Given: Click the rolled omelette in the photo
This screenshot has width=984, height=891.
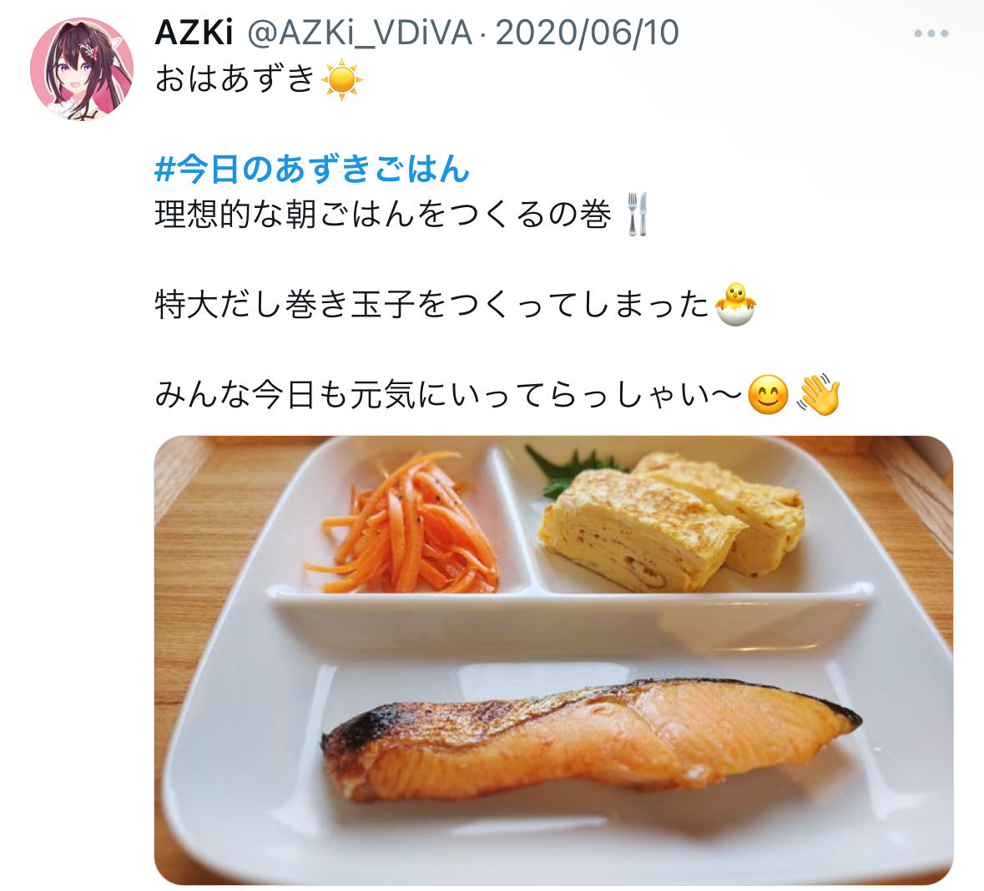Looking at the screenshot, I should click(672, 523).
